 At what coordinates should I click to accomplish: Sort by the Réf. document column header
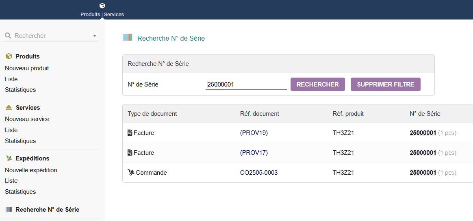pyautogui.click(x=260, y=114)
